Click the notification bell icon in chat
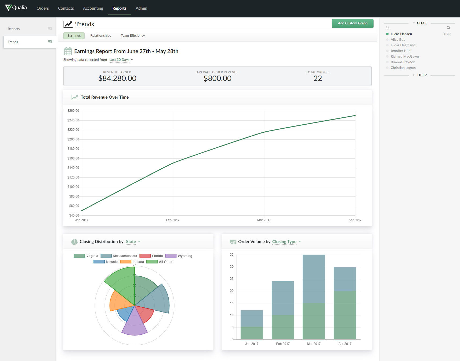460x361 pixels. 387,28
